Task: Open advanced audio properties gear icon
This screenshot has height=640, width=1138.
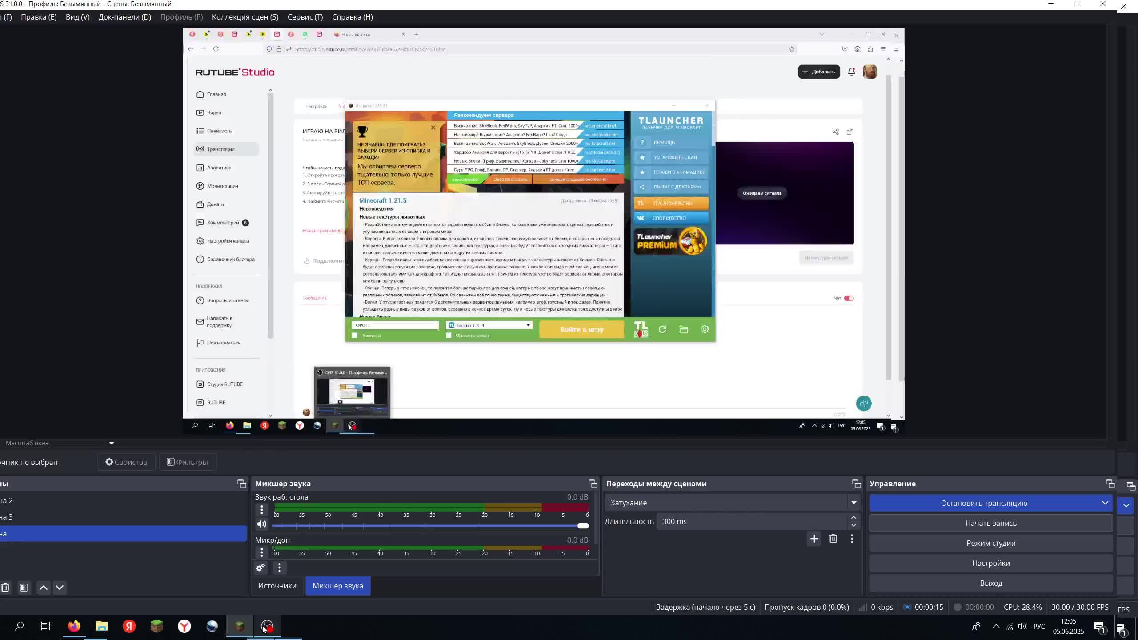Action: coord(260,568)
